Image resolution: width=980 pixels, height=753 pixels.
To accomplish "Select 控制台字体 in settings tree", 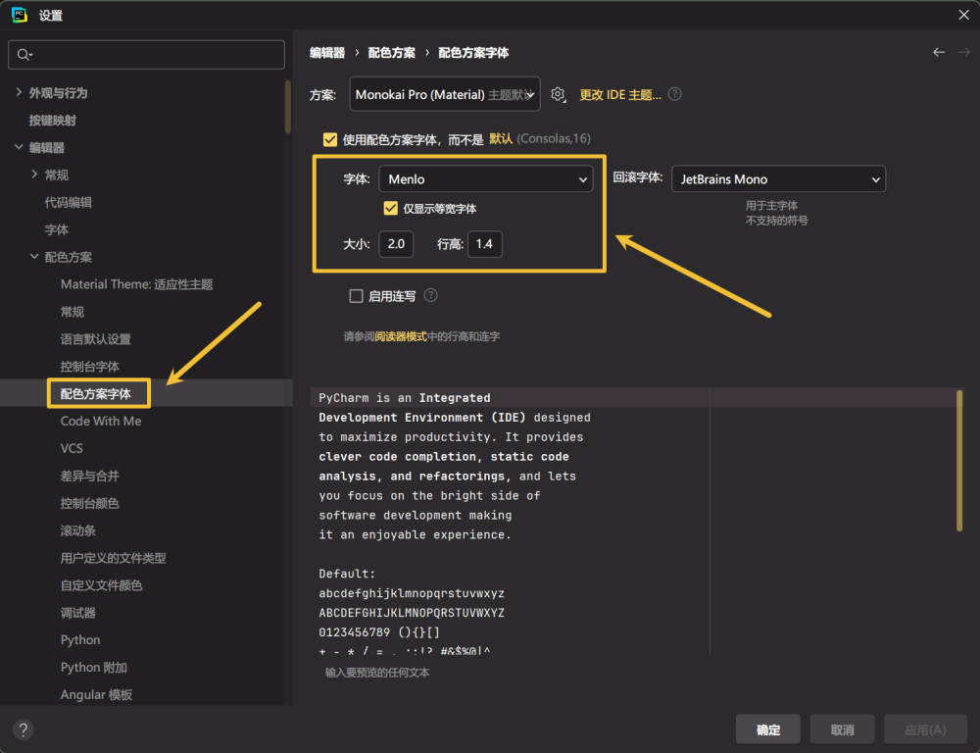I will tap(89, 367).
